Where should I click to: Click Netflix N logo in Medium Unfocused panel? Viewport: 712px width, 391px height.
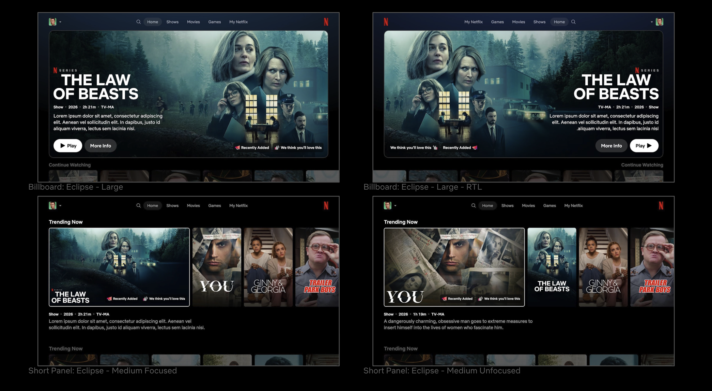tap(661, 206)
